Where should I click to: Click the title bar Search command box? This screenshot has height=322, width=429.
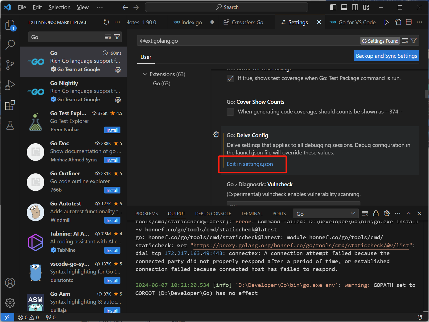227,7
